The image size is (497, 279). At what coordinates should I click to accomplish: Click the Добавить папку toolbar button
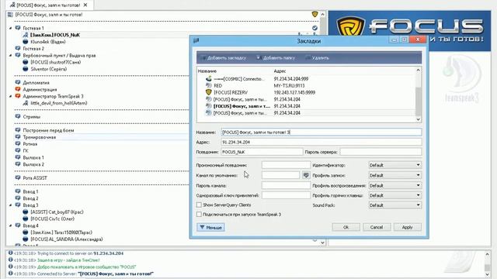coord(276,58)
